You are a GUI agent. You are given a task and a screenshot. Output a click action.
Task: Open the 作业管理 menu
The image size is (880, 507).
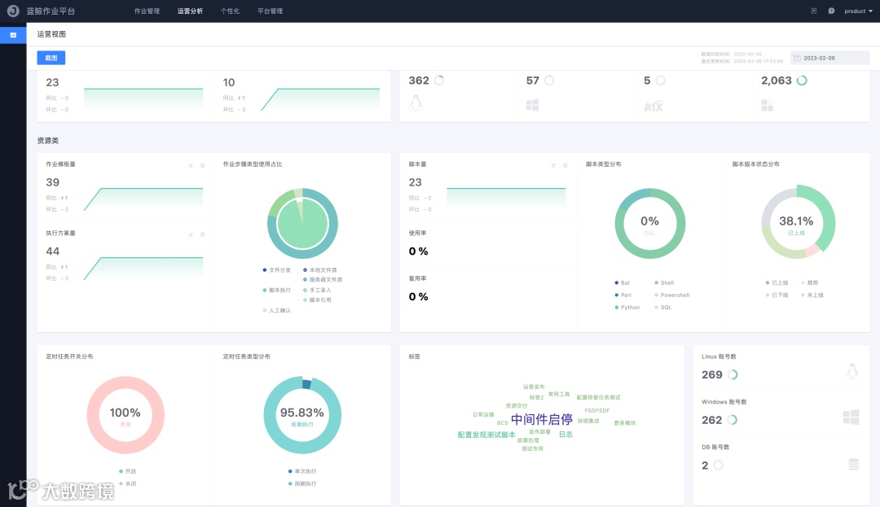(x=147, y=11)
